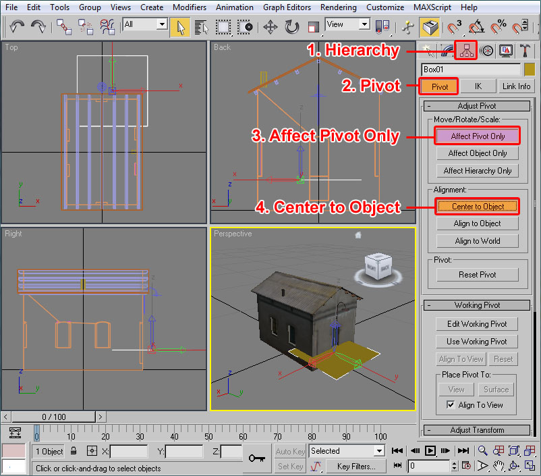Enable Affect Pivot Only mode
The height and width of the screenshot is (476, 541).
[x=478, y=136]
